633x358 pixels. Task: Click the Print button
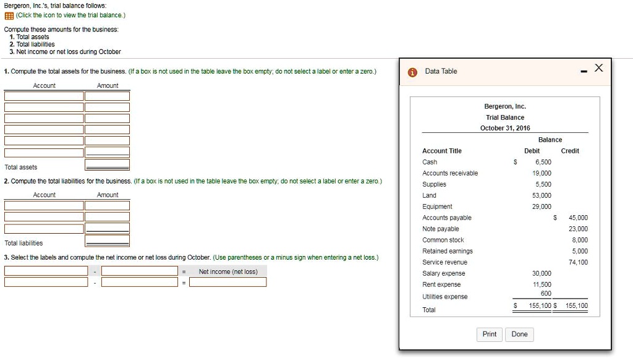[x=489, y=334]
